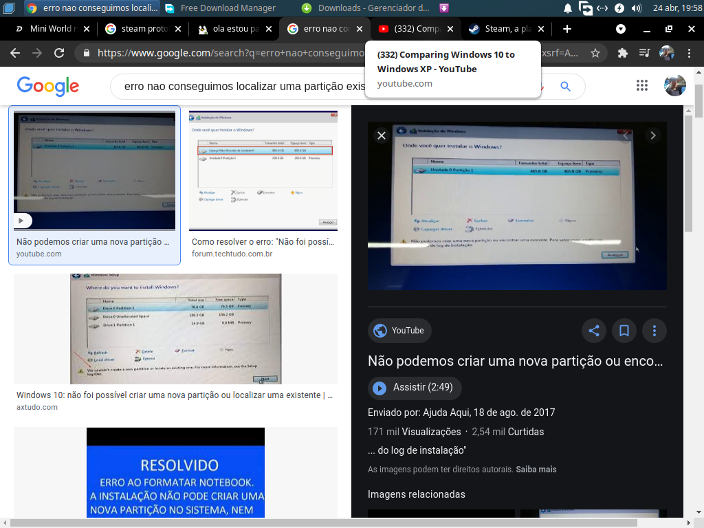
Task: Switch to the Steam, a pla tab
Action: coord(507,29)
